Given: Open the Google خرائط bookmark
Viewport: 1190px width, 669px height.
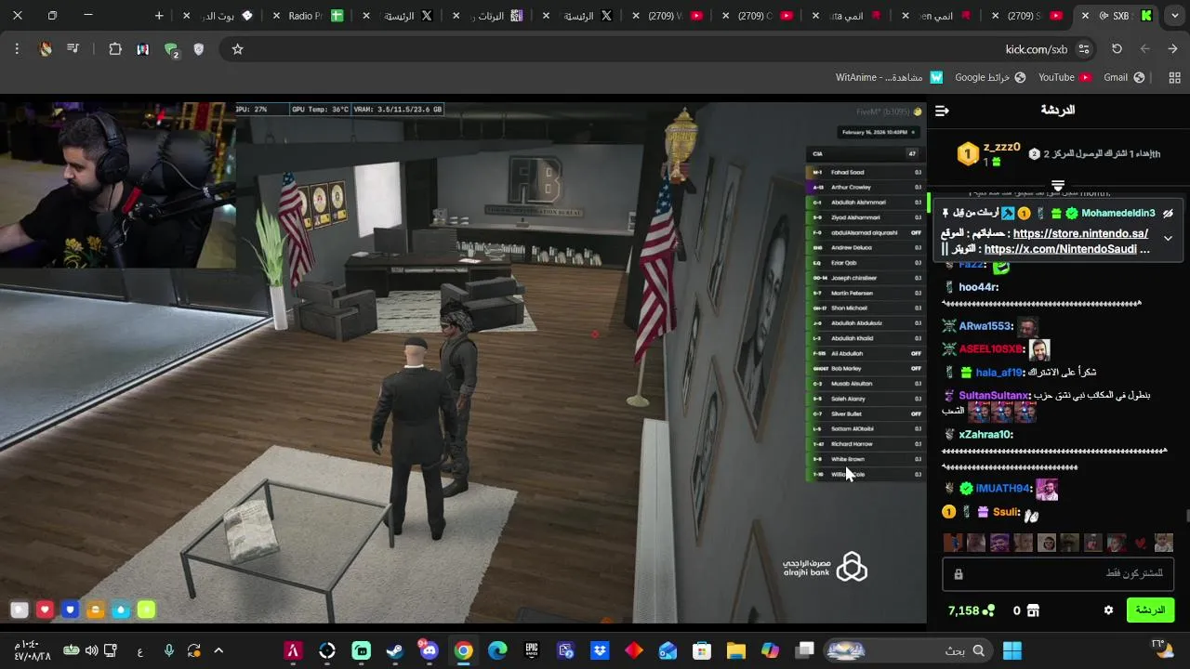Looking at the screenshot, I should click(990, 77).
